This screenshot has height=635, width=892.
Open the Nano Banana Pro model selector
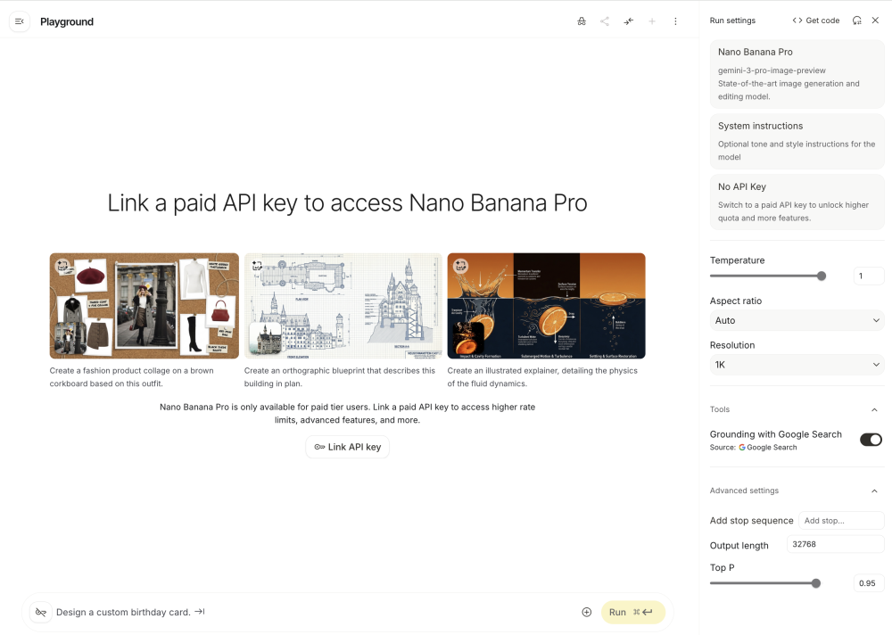(797, 74)
